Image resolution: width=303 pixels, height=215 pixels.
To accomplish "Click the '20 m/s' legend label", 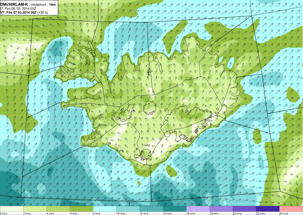I will (x=237, y=213).
